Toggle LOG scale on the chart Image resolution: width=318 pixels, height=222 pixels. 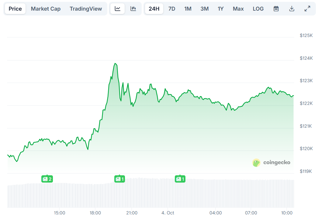258,9
